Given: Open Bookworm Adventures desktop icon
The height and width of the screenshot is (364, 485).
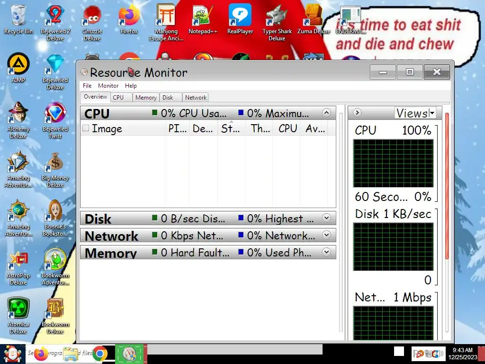Looking at the screenshot, I should 55,267.
